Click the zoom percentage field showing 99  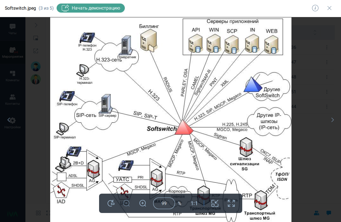164,203
